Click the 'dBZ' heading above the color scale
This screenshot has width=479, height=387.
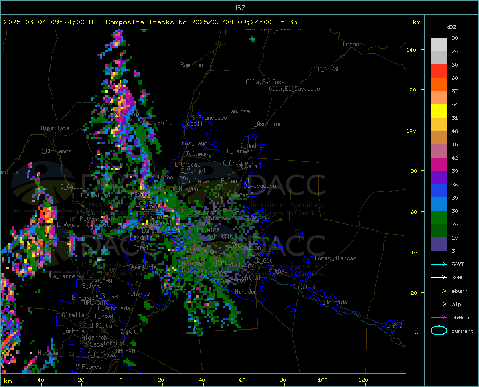click(451, 27)
